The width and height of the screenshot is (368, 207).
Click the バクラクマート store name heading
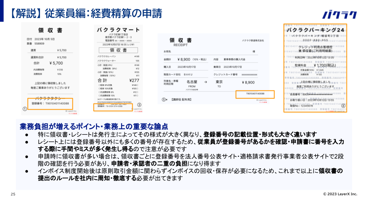point(118,30)
